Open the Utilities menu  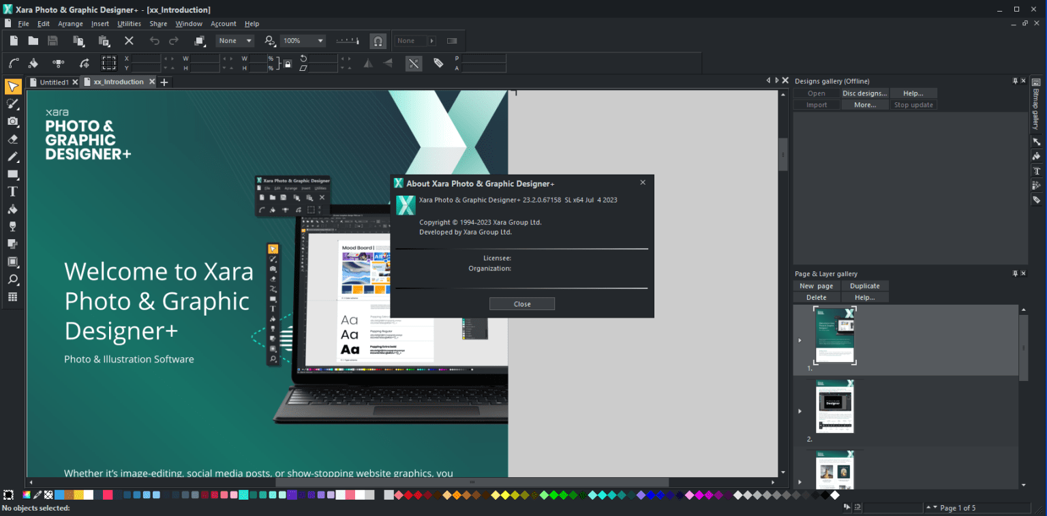pyautogui.click(x=129, y=23)
